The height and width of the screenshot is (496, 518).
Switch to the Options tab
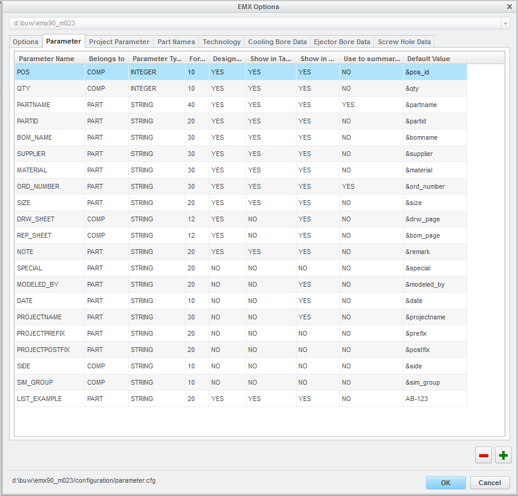pos(25,42)
